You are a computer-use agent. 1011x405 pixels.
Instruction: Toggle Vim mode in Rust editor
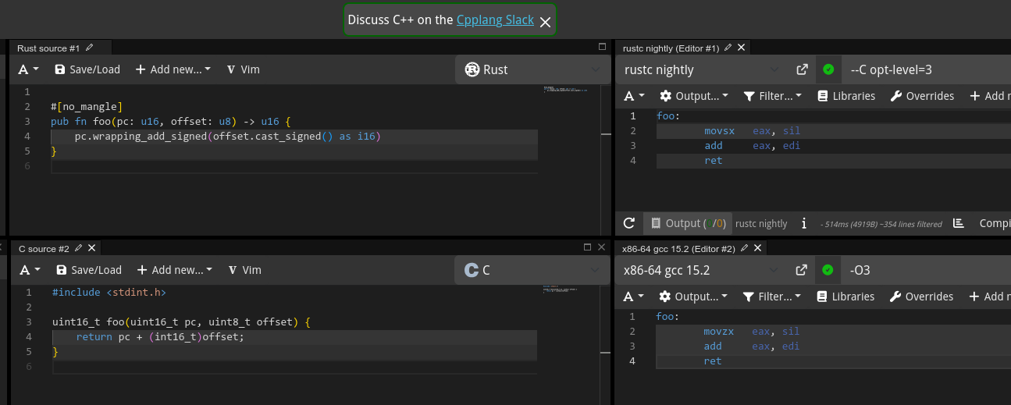[x=243, y=69]
